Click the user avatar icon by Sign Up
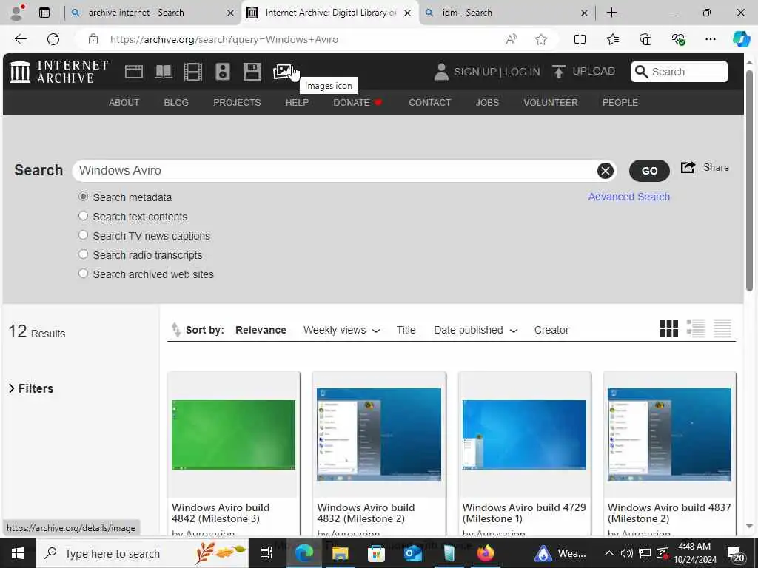Viewport: 758px width, 568px height. click(441, 72)
